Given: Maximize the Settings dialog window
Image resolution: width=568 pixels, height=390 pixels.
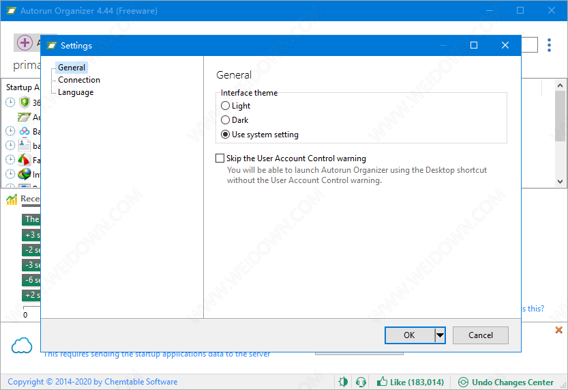Looking at the screenshot, I should (473, 45).
